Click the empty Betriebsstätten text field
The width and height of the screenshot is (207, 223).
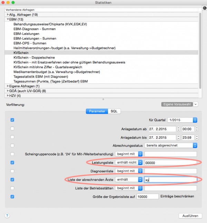click(x=171, y=188)
